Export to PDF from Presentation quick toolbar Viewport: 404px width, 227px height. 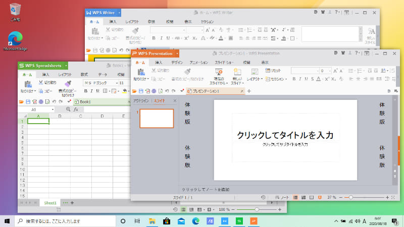pos(147,91)
